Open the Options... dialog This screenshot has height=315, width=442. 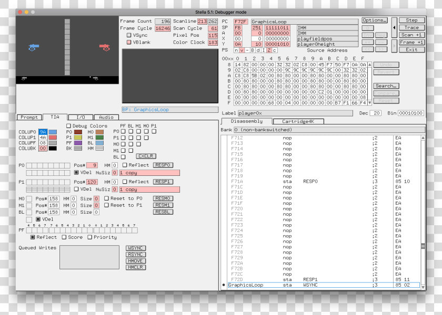click(375, 20)
